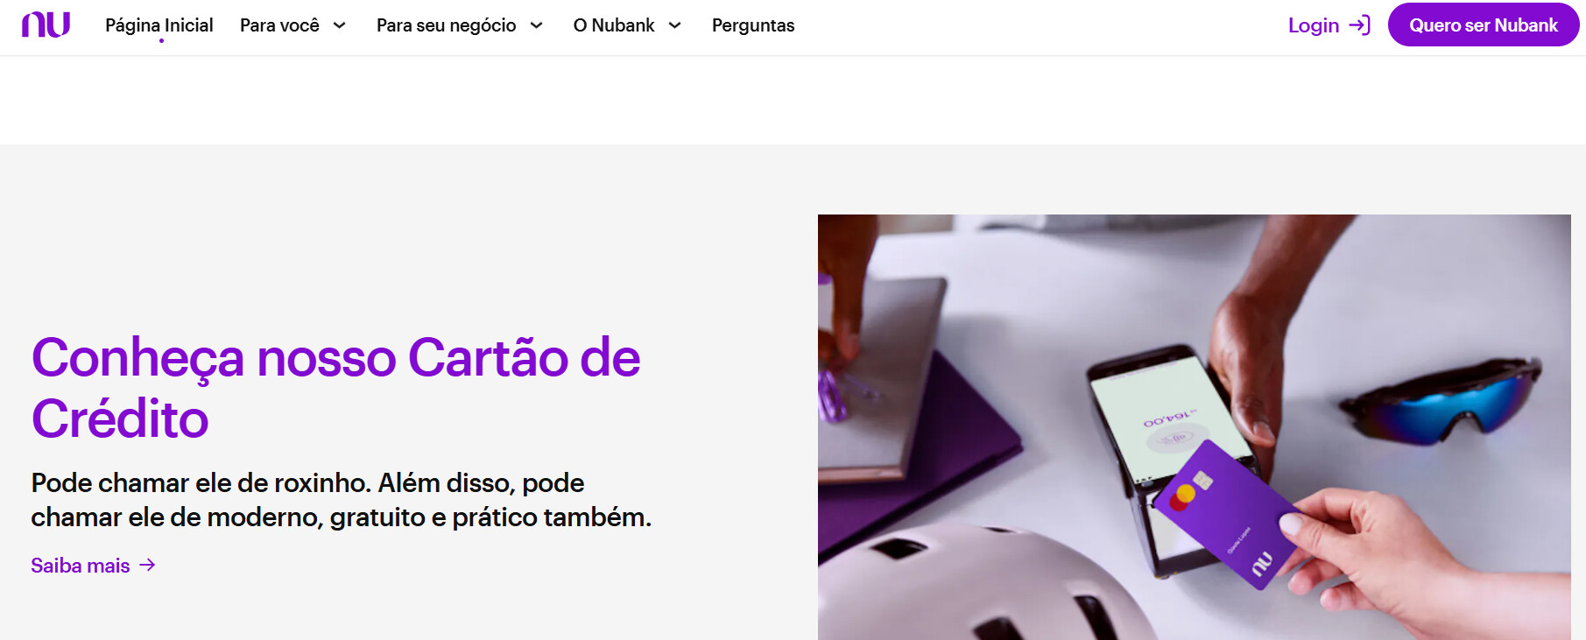Expand the Para seu negócio chevron
Viewport: 1586px width, 640px height.
[537, 25]
